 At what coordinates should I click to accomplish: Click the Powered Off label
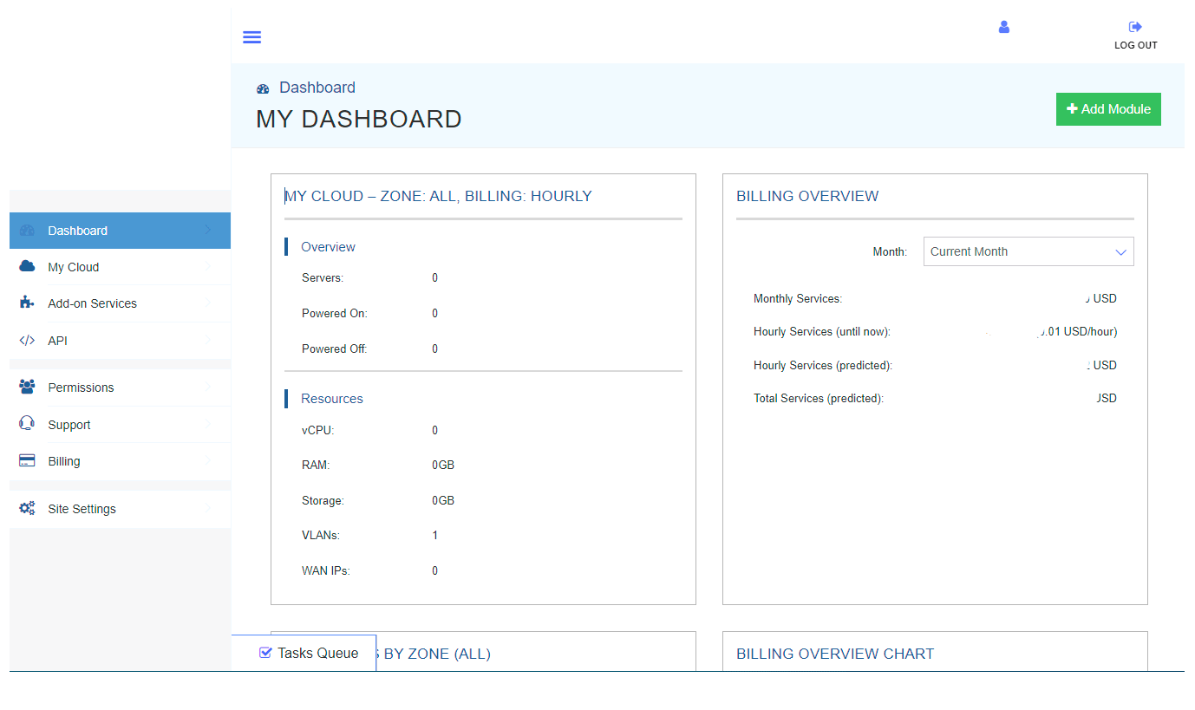[x=335, y=349]
